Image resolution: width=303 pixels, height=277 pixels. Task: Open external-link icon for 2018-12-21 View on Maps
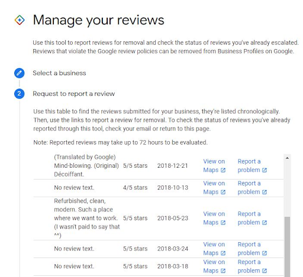coord(223,170)
